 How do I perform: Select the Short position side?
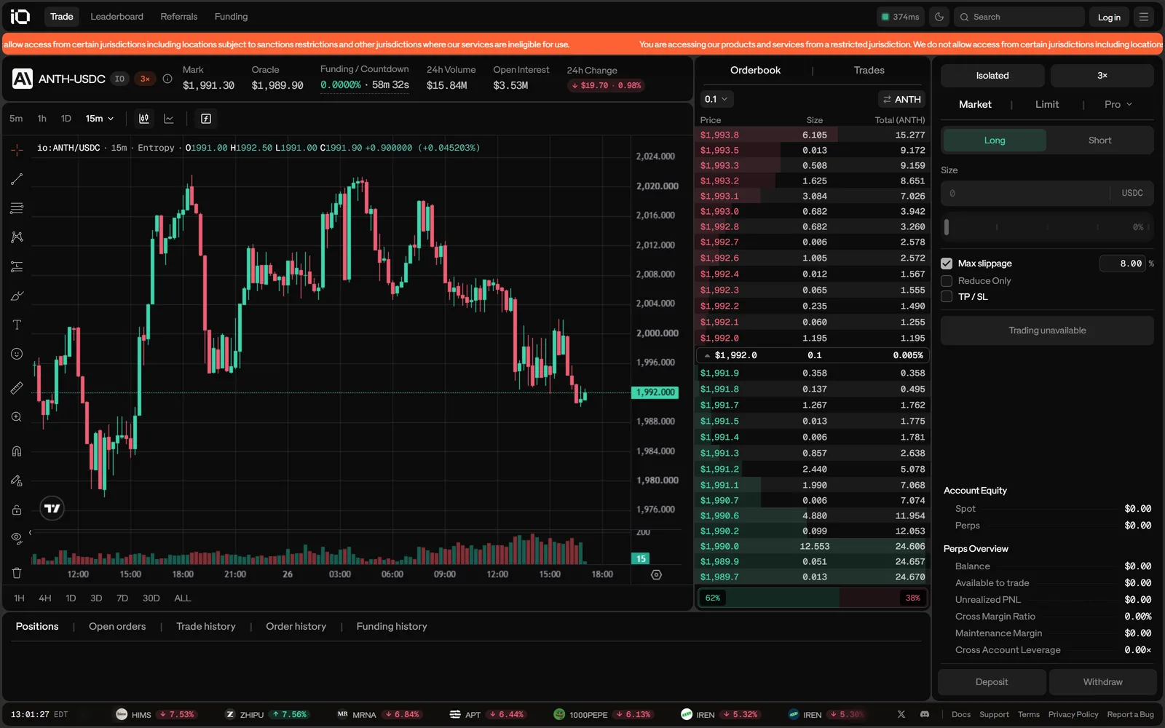coord(1099,141)
